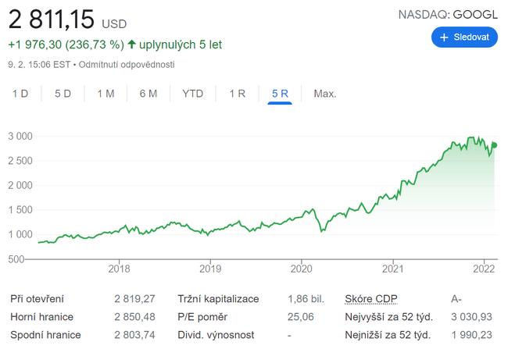Click the Nejvyšší za 52 týd. value
The height and width of the screenshot is (349, 508).
tap(471, 317)
